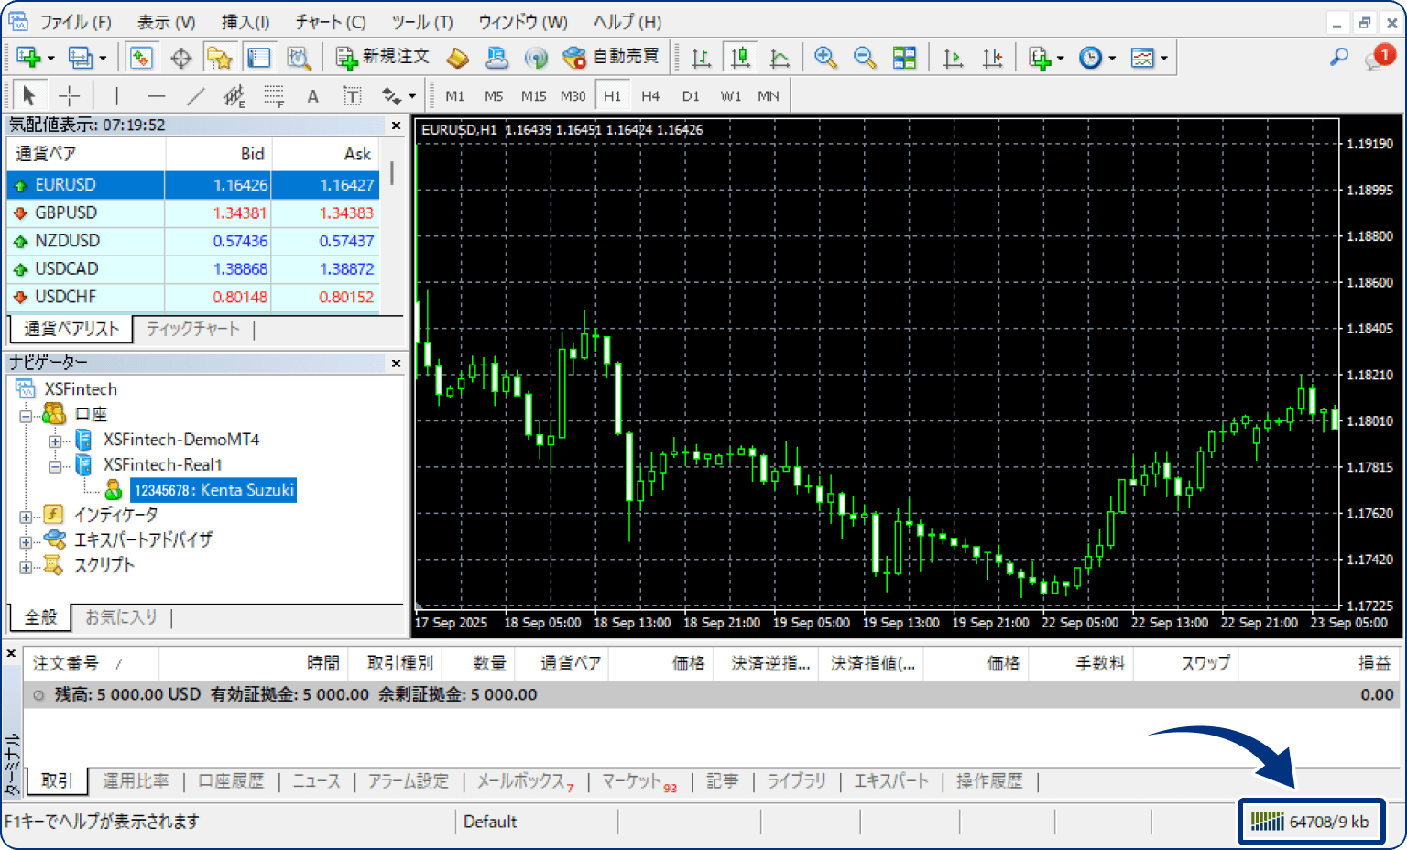
Task: Tile chart windows using the grid icon
Action: (x=904, y=59)
